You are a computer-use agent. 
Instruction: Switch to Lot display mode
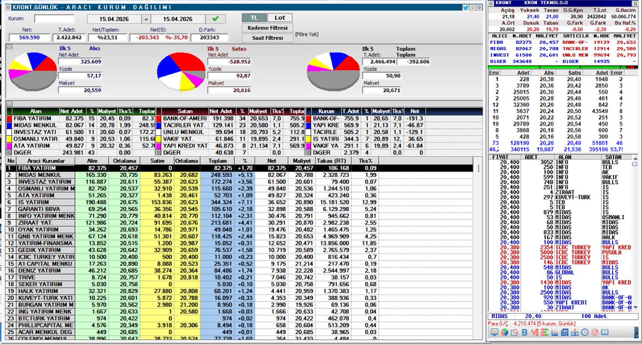click(279, 18)
